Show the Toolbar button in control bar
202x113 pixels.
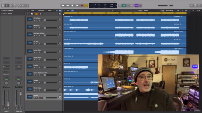(x=15, y=6)
